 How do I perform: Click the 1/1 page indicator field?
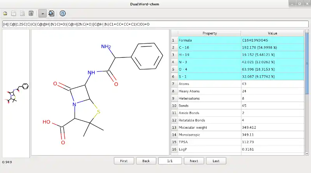[x=170, y=161]
